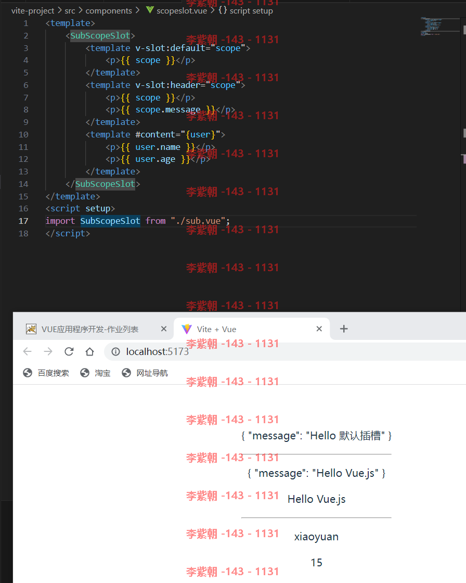Click user.age expression on line 12
This screenshot has height=583, width=466.
tap(155, 159)
